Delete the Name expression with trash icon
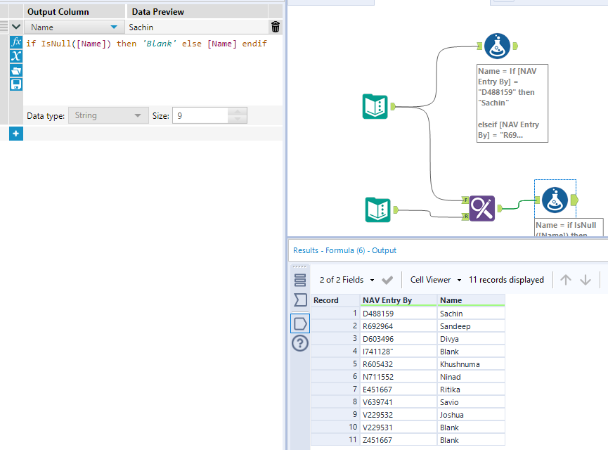The height and width of the screenshot is (450, 608). click(x=275, y=27)
